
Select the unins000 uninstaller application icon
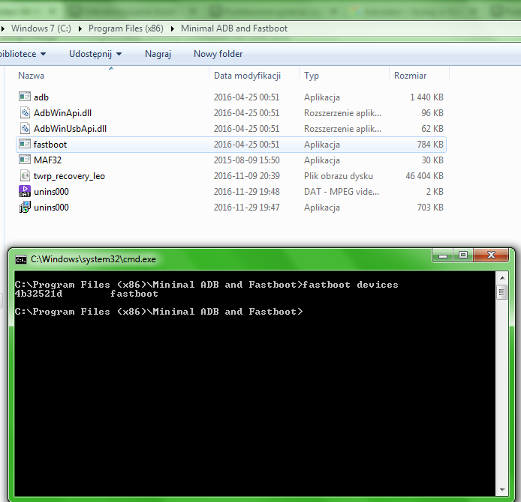point(24,208)
